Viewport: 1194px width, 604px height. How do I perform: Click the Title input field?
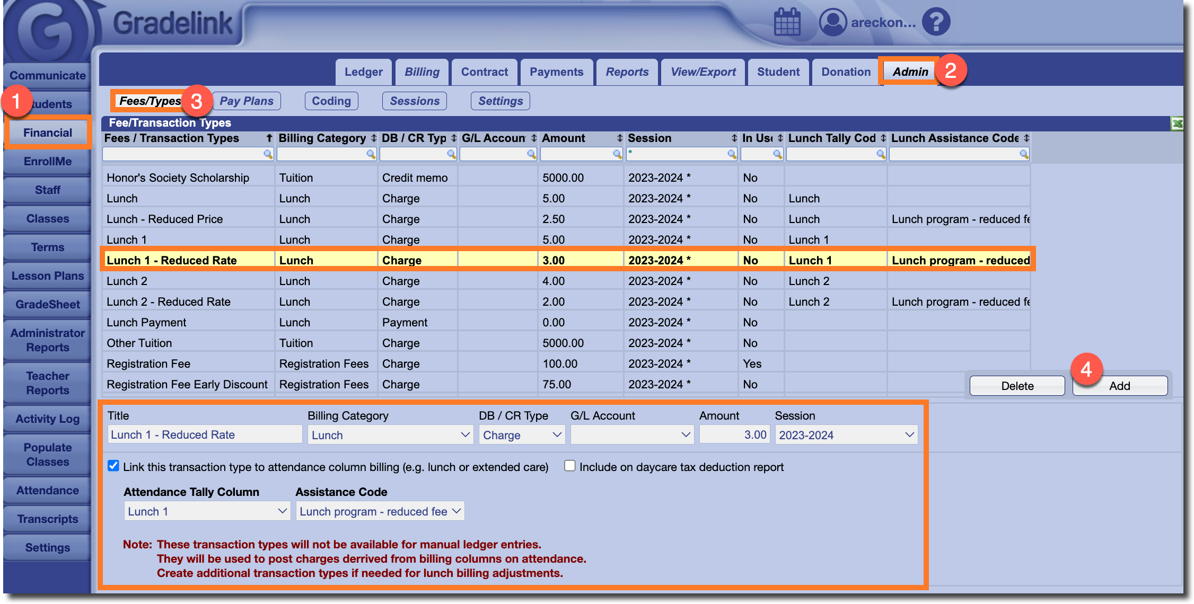pos(205,435)
